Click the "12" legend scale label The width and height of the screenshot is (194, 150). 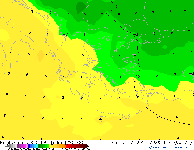coord(58,149)
